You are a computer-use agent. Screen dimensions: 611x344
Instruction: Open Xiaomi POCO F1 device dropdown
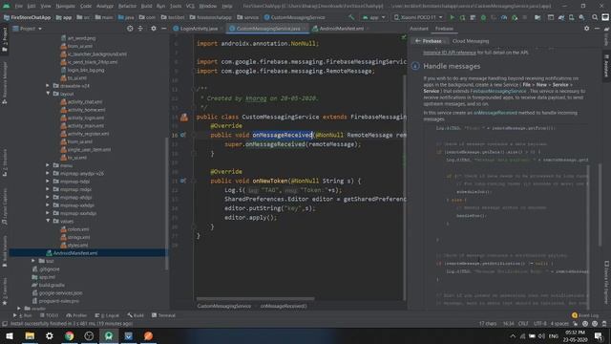pyautogui.click(x=418, y=17)
